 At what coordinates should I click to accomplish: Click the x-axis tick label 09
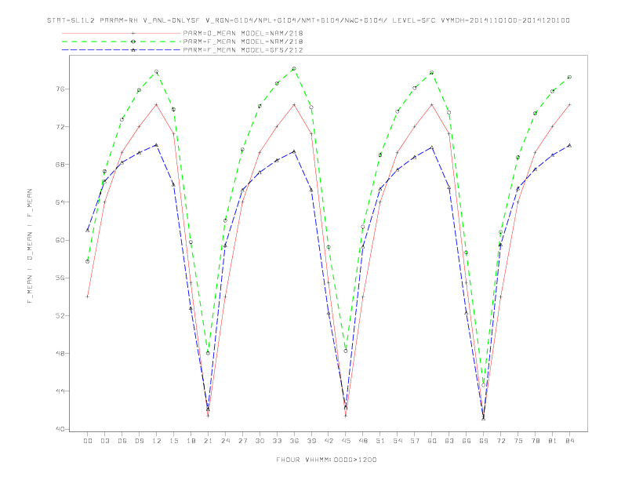tap(139, 441)
